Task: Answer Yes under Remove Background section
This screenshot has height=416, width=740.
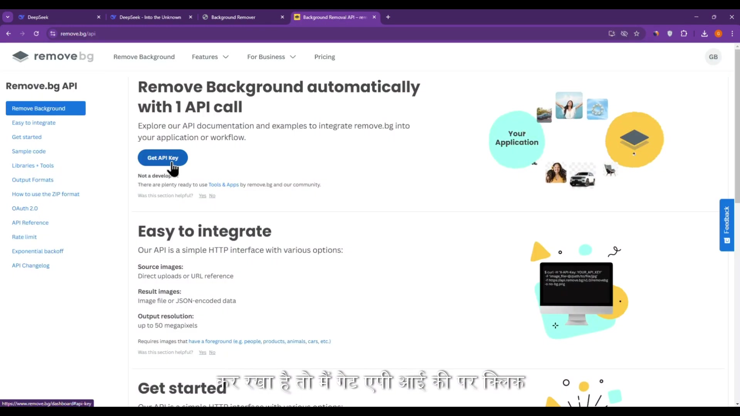Action: (202, 196)
